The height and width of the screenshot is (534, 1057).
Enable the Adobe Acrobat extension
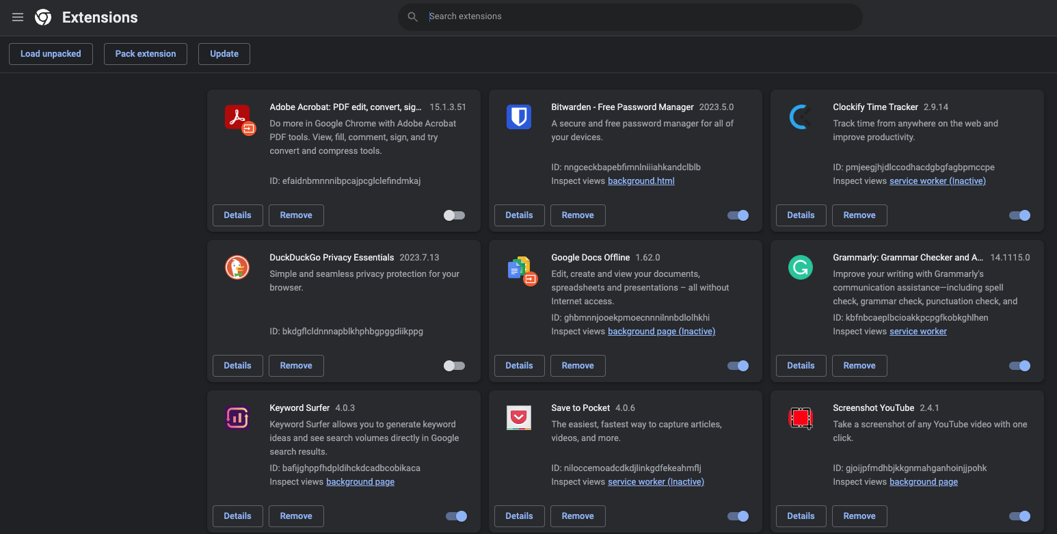(x=454, y=215)
